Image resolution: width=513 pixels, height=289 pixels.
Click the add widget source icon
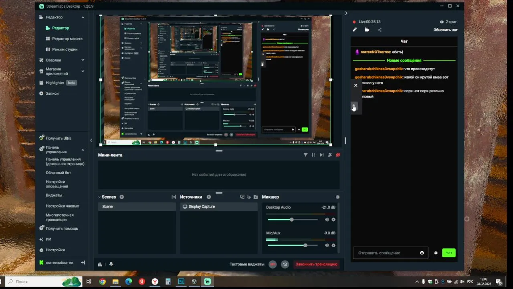(242, 197)
